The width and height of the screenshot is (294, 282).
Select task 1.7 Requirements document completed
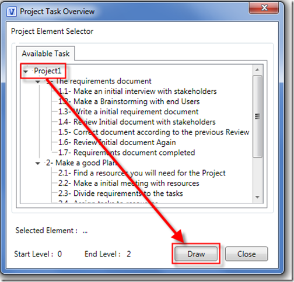coord(127,153)
